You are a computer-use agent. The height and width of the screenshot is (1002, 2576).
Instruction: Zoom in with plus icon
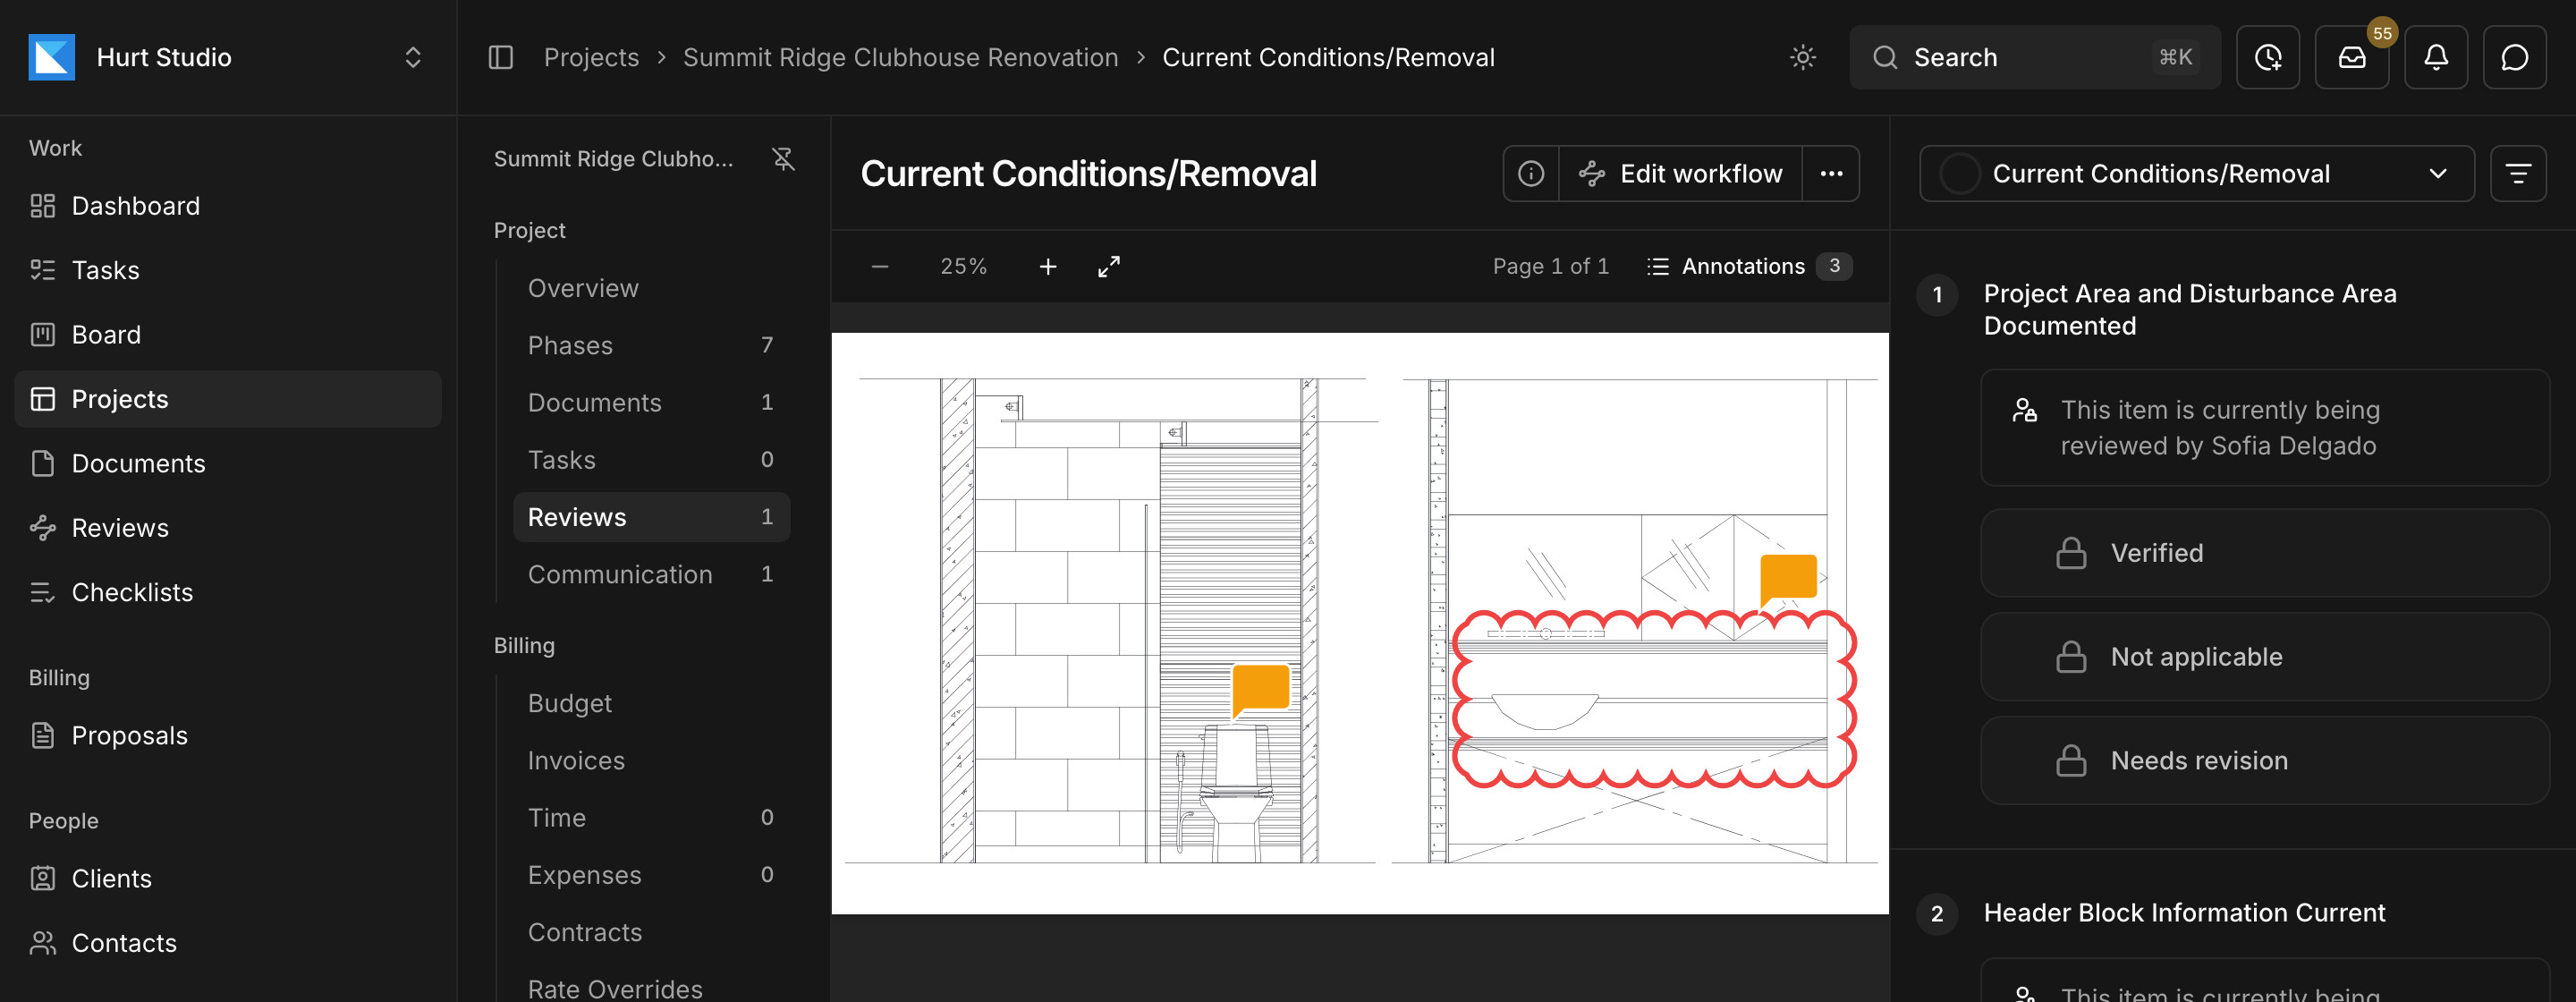pos(1047,267)
